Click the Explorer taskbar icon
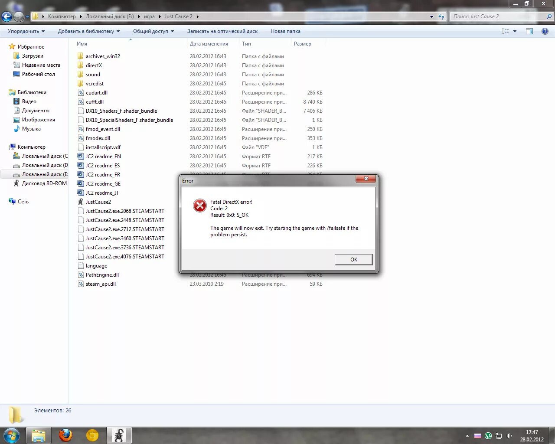The image size is (555, 444). [39, 435]
